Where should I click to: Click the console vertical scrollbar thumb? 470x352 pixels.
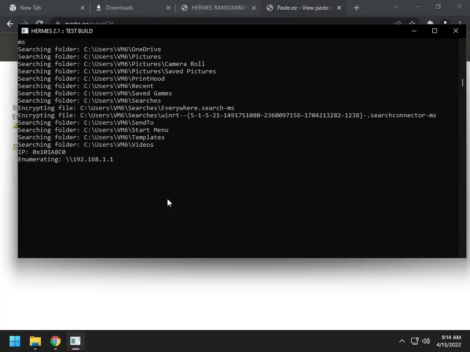click(x=463, y=82)
